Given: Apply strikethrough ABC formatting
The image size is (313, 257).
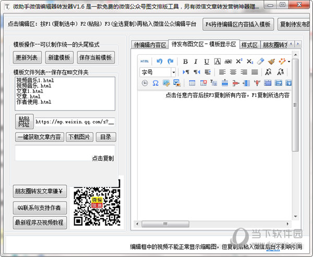Looking at the screenshot, I should [228, 62].
